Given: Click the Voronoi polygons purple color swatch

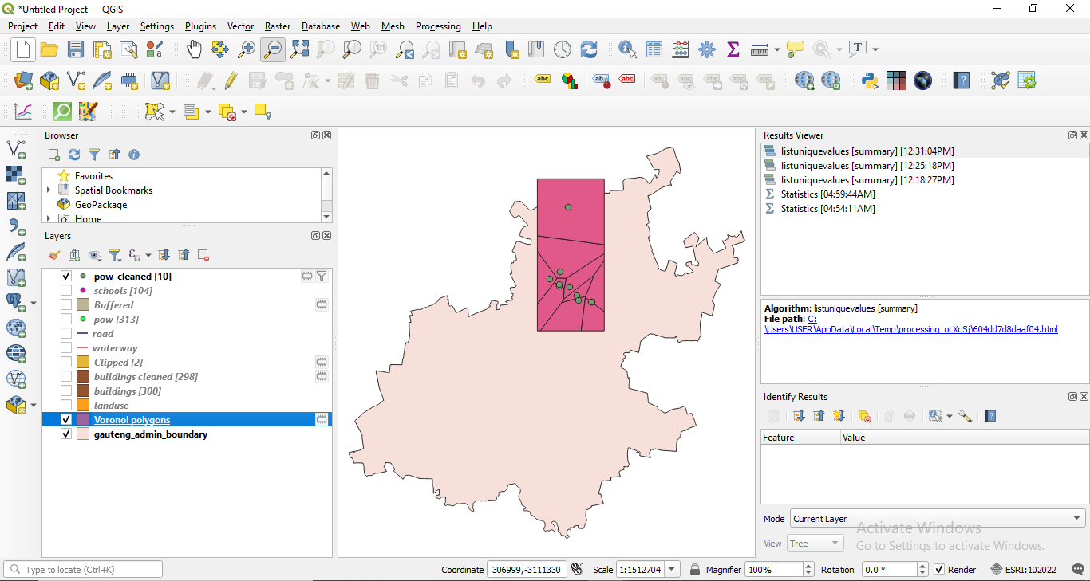Looking at the screenshot, I should [x=83, y=420].
